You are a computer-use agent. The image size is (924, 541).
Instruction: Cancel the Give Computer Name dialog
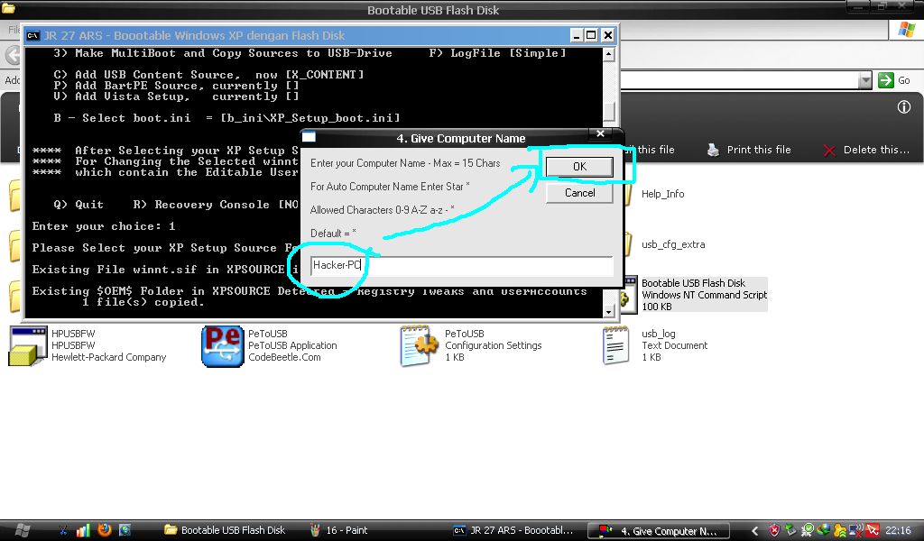point(579,193)
